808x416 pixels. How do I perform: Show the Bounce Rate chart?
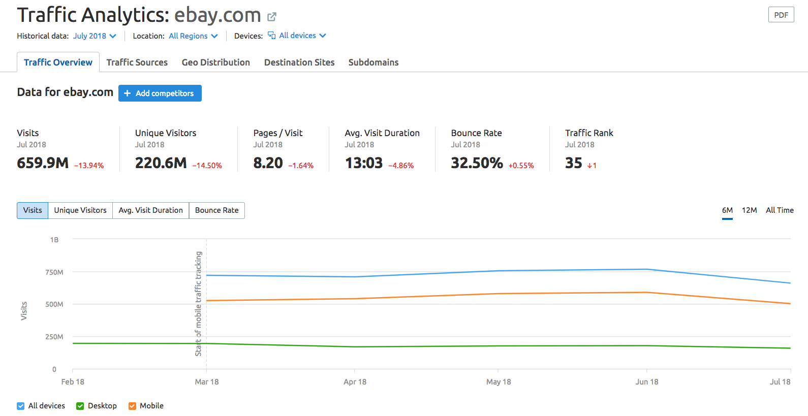coord(217,210)
